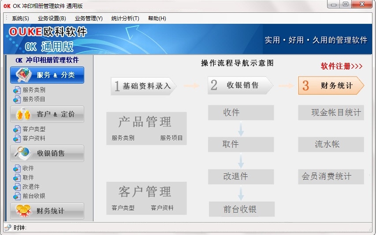Image resolution: width=376 pixels, height=235 pixels.
Task: Click the people icon on 客户 & 定价 header
Action: coord(23,114)
